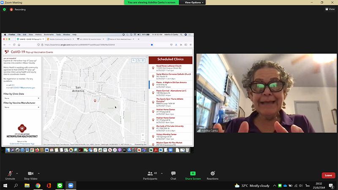Switch to Mobile Community Vaccine Clinic tab
This screenshot has width=338, height=190.
60,39
